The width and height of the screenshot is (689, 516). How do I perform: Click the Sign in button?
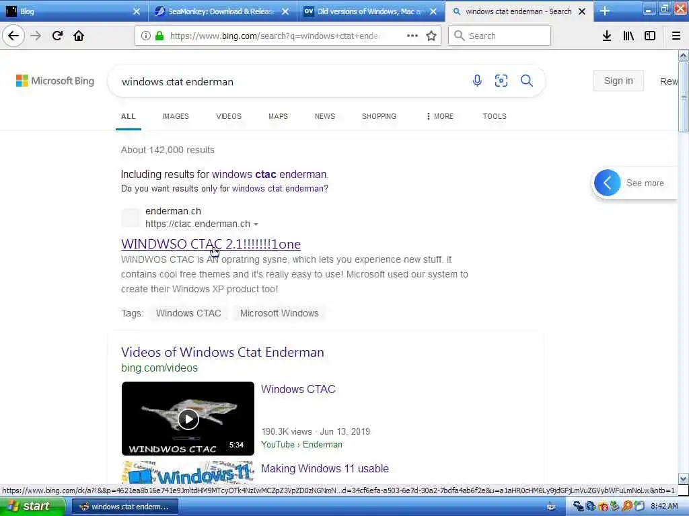(x=618, y=81)
